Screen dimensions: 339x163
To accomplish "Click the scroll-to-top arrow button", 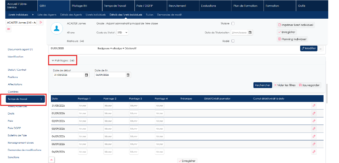I will pyautogui.click(x=51, y=160).
